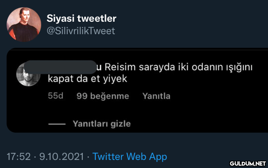268x168 pixels.
Task: Click the 17:52 tweet time
Action: pos(19,157)
